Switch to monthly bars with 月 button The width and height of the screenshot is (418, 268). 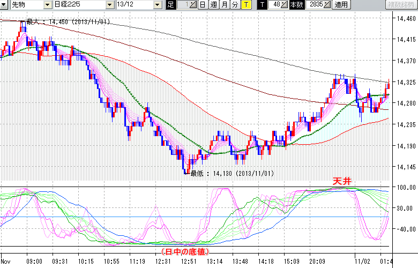224,5
